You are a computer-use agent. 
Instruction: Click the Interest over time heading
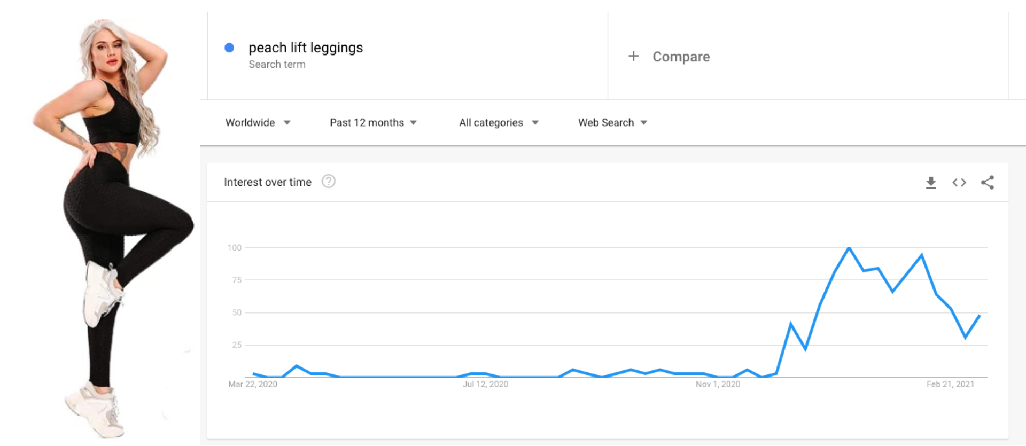pos(268,182)
